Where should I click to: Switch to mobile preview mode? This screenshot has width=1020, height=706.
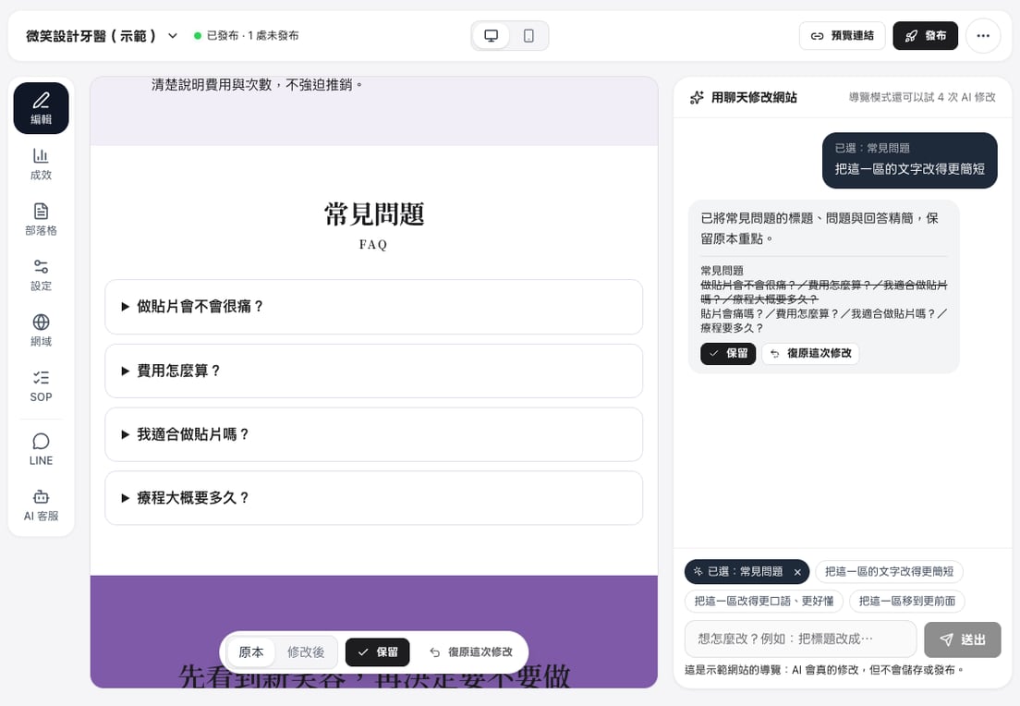[528, 36]
